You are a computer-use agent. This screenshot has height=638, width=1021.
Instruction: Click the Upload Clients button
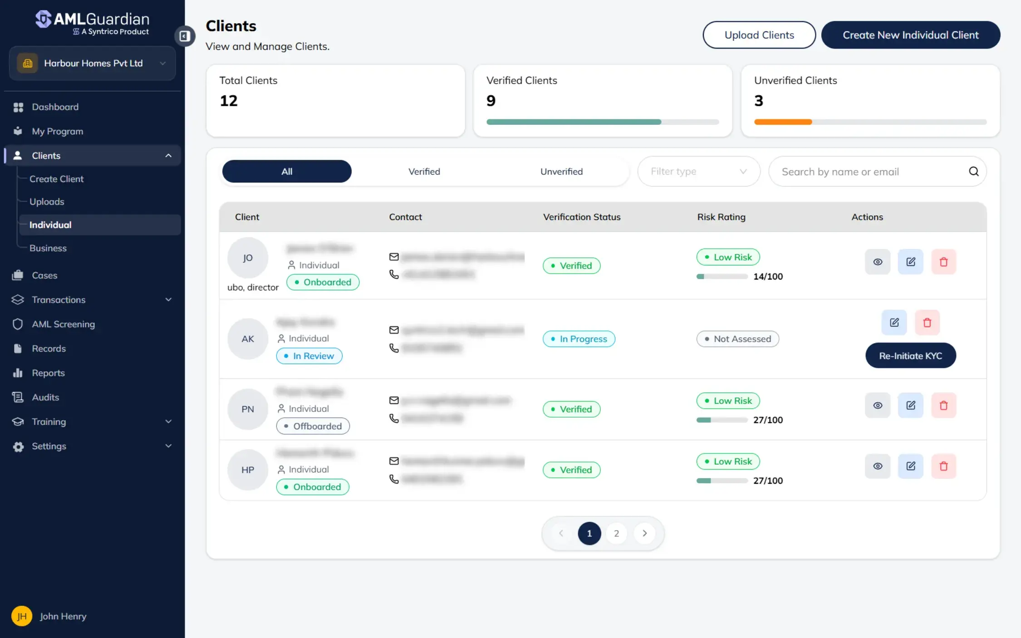tap(759, 35)
